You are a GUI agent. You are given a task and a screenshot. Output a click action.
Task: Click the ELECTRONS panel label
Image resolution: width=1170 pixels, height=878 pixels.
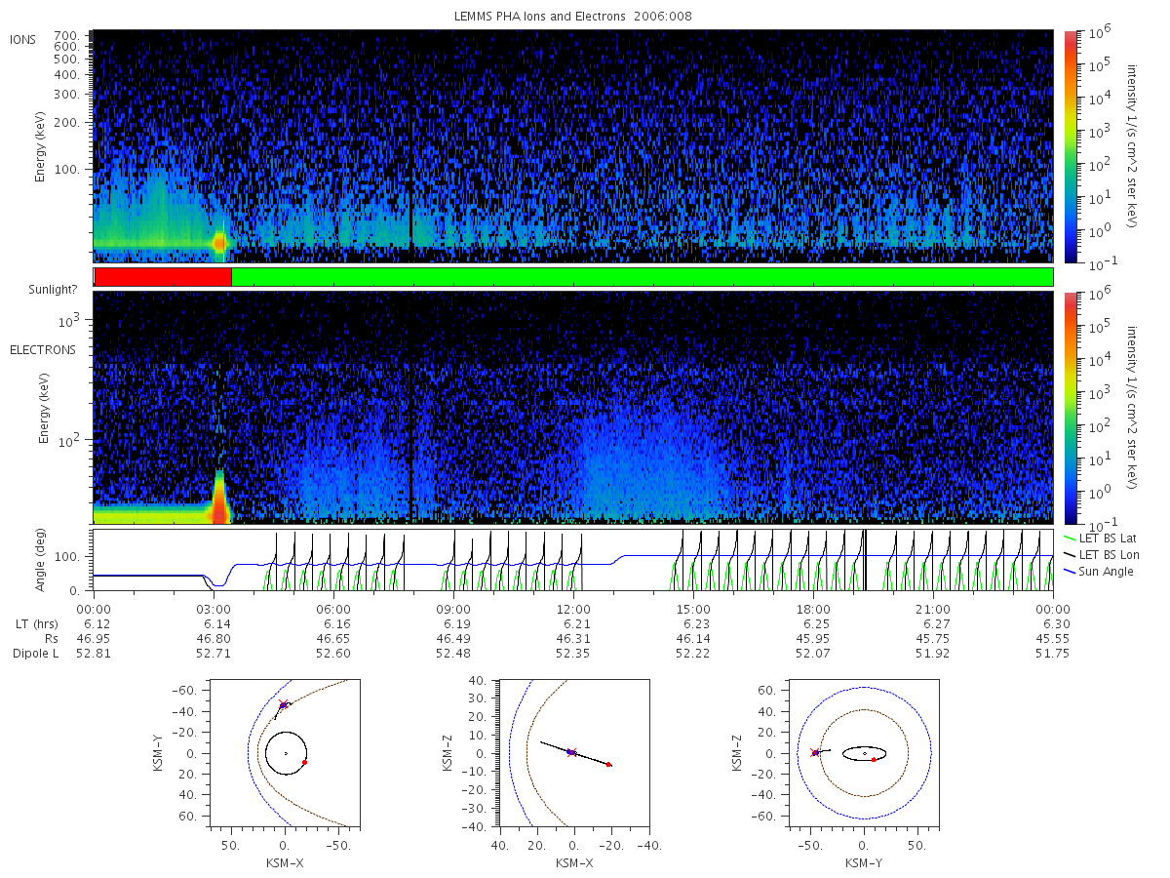click(x=42, y=349)
